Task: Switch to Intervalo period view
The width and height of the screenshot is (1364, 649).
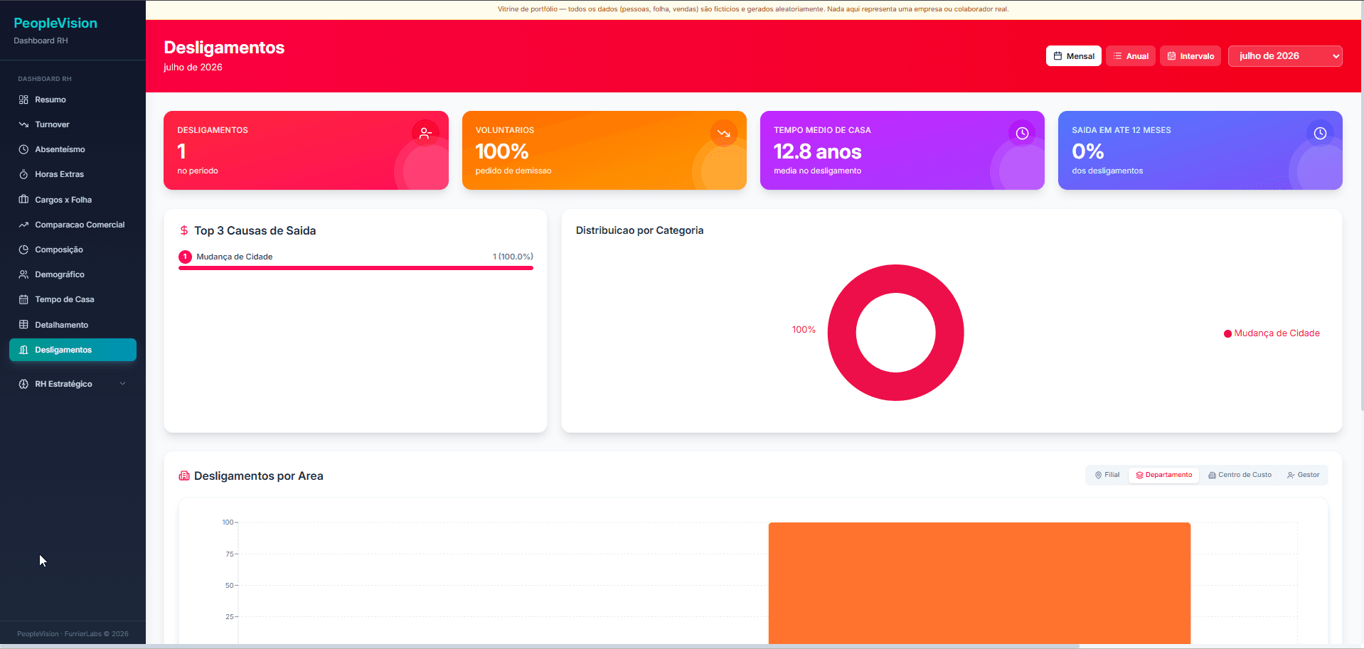Action: pyautogui.click(x=1190, y=56)
